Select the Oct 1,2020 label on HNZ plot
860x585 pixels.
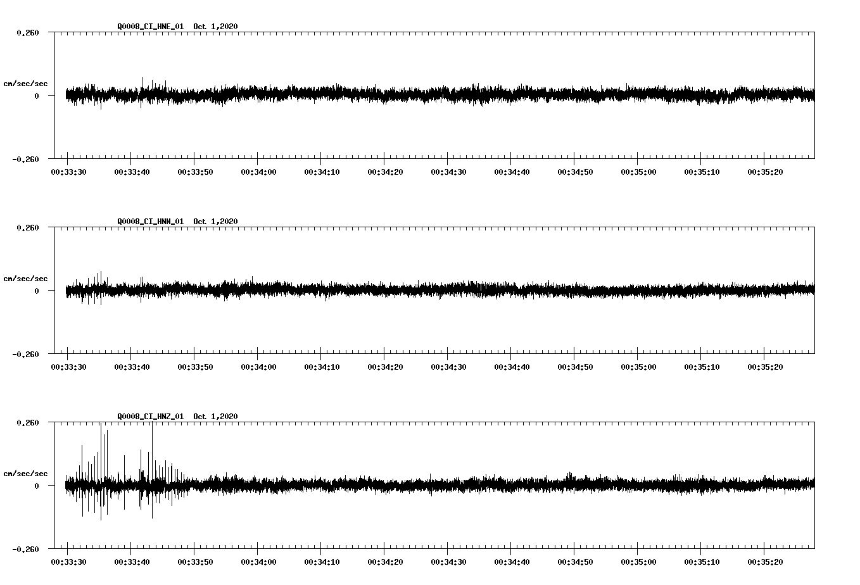pyautogui.click(x=216, y=417)
